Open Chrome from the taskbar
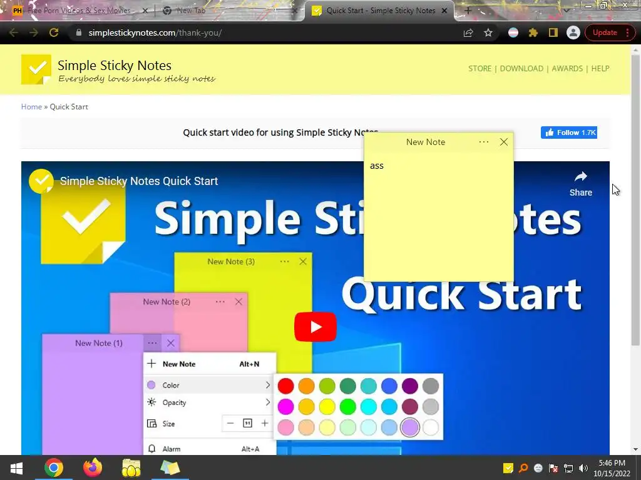The height and width of the screenshot is (480, 641). [54, 467]
